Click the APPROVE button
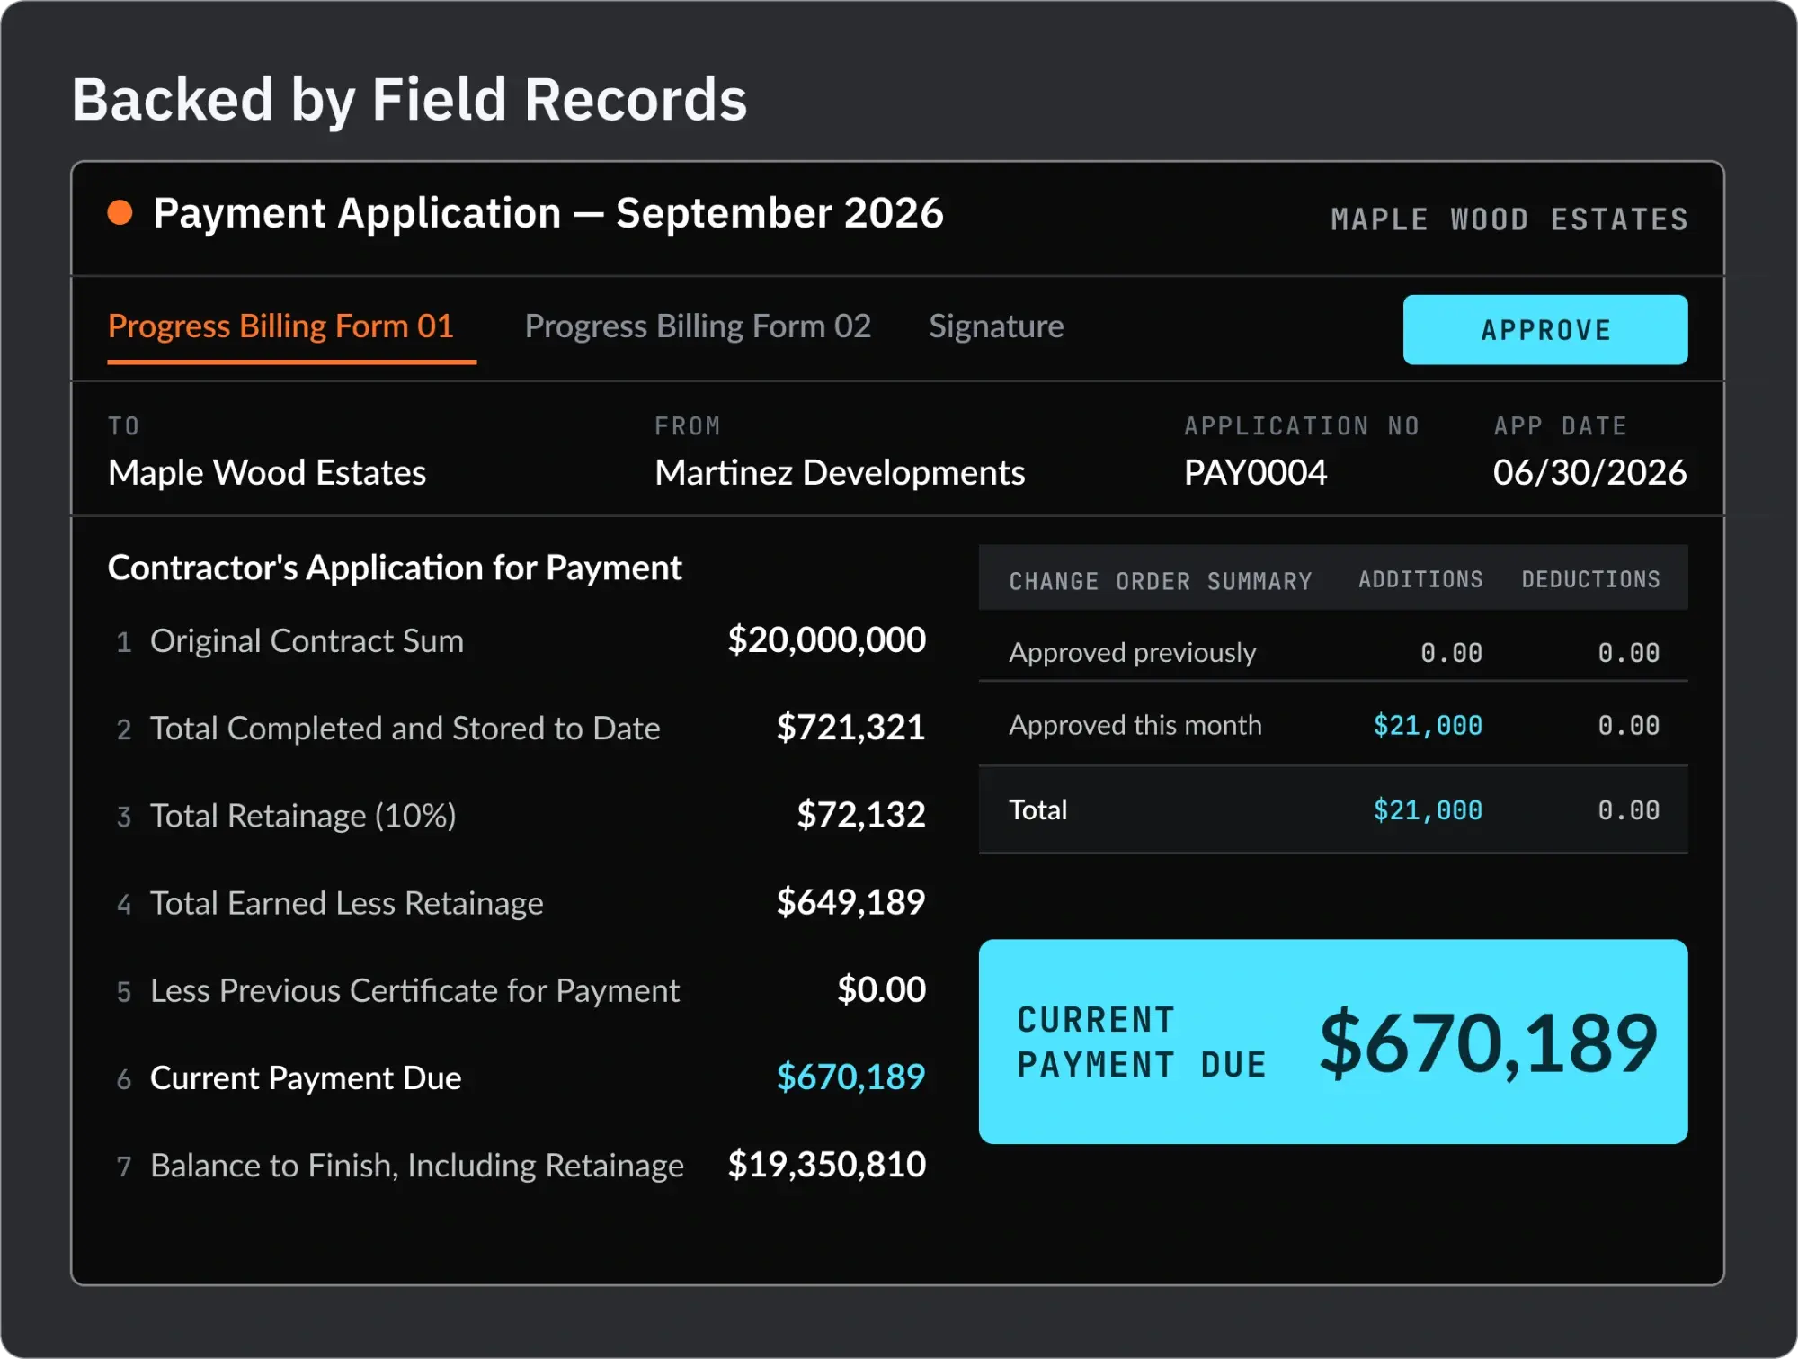Viewport: 1798px width, 1359px height. [x=1545, y=330]
